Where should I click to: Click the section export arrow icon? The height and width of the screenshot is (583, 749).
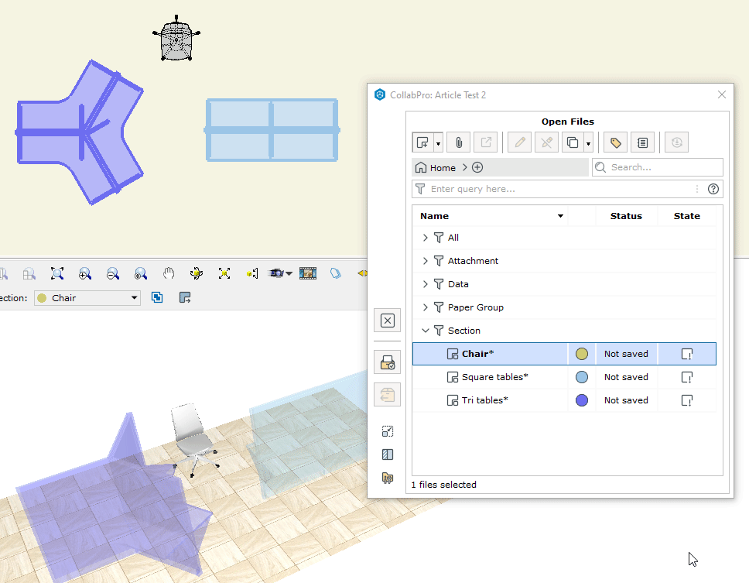coord(184,298)
